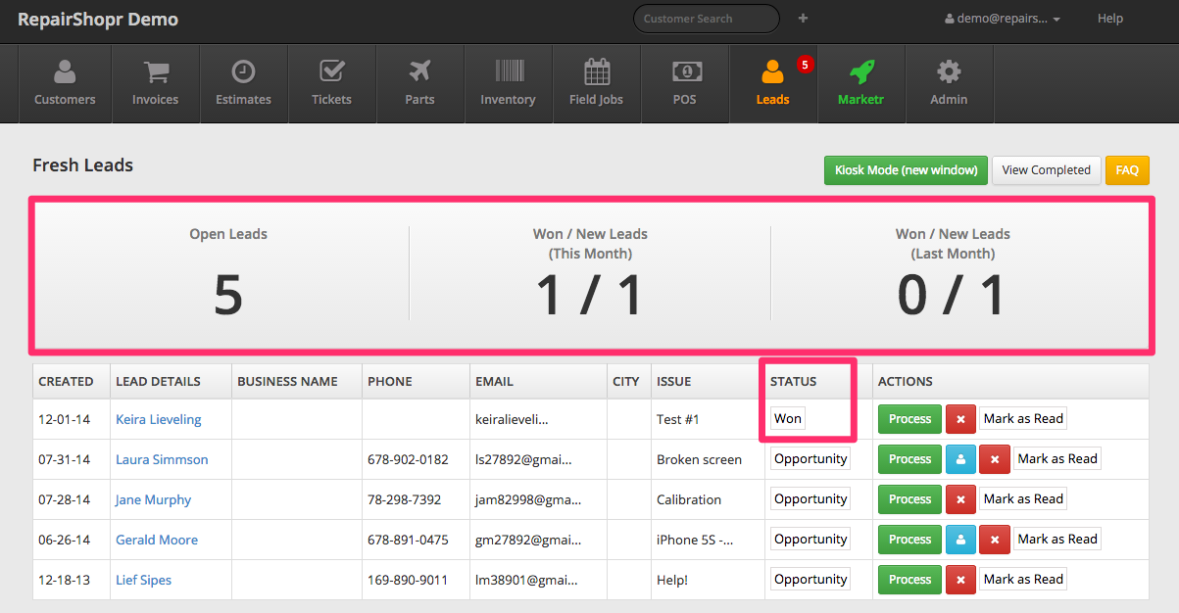Open POS cash icon
The height and width of the screenshot is (613, 1179).
(685, 72)
